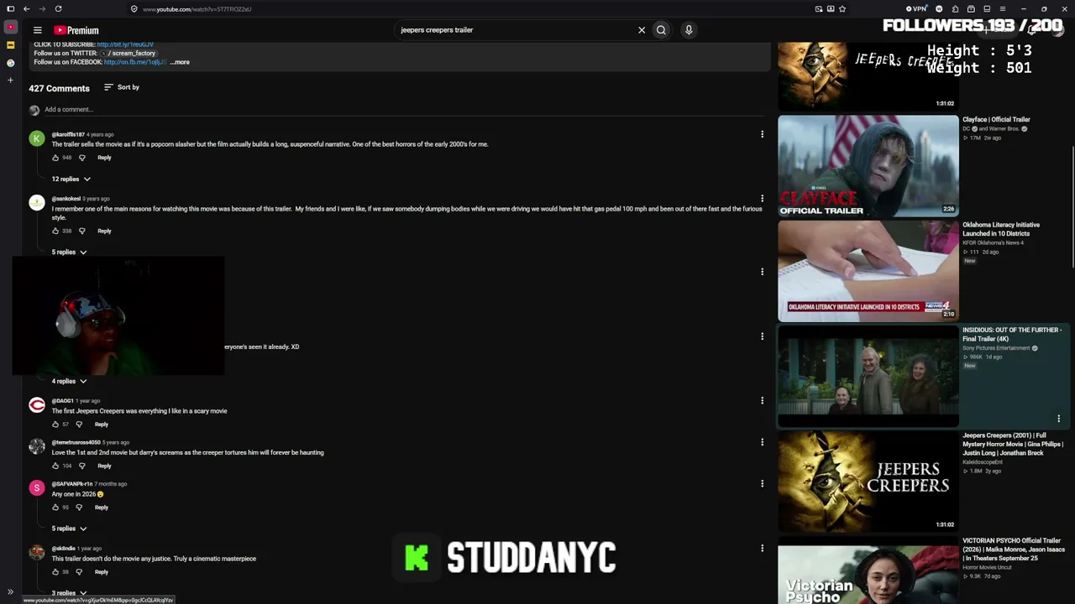Screen dimensions: 1075x604
Task: Play the Insidious: Out of the Further thumbnail
Action: click(x=868, y=376)
